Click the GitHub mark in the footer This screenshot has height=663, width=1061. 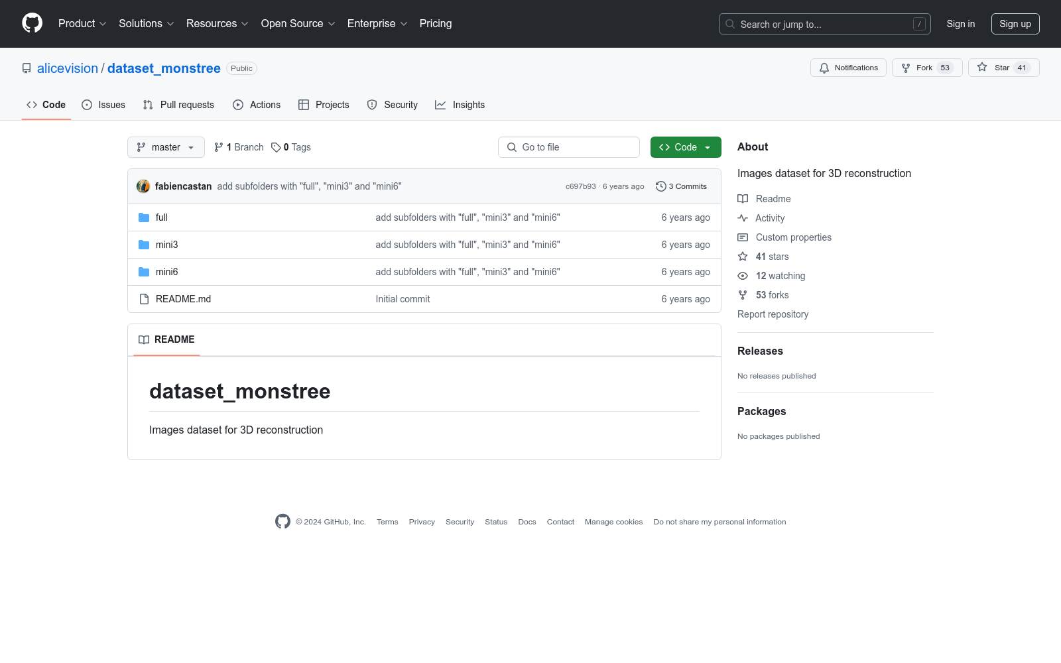point(282,522)
